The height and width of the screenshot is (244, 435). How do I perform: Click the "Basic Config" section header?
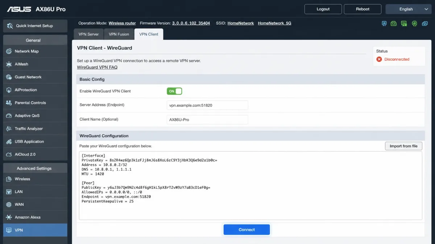(250, 79)
